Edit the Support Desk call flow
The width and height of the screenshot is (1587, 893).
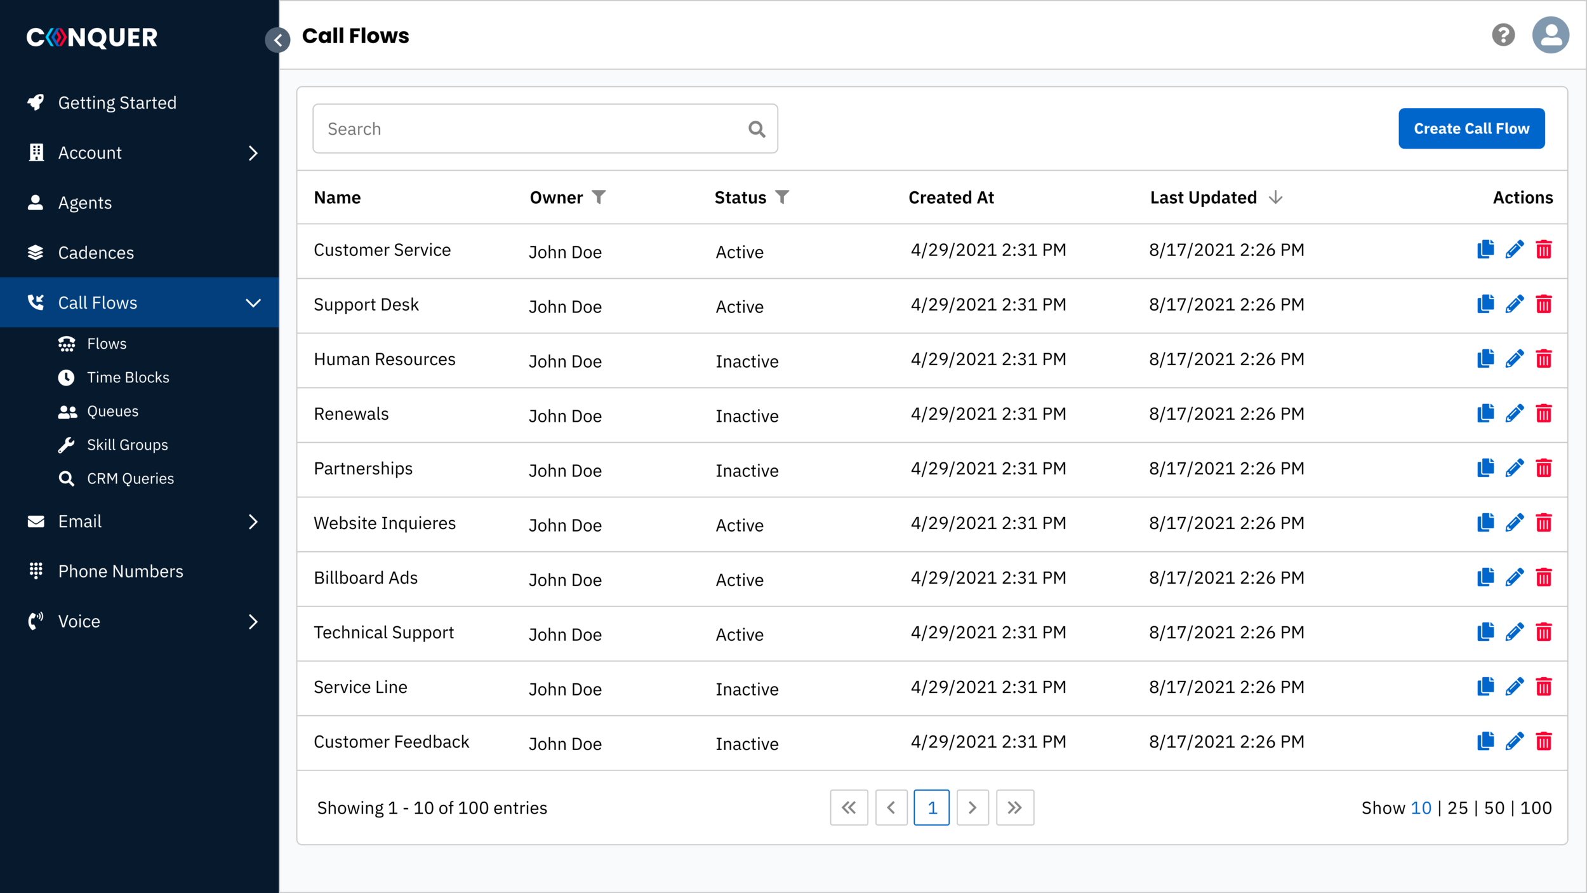[1514, 304]
